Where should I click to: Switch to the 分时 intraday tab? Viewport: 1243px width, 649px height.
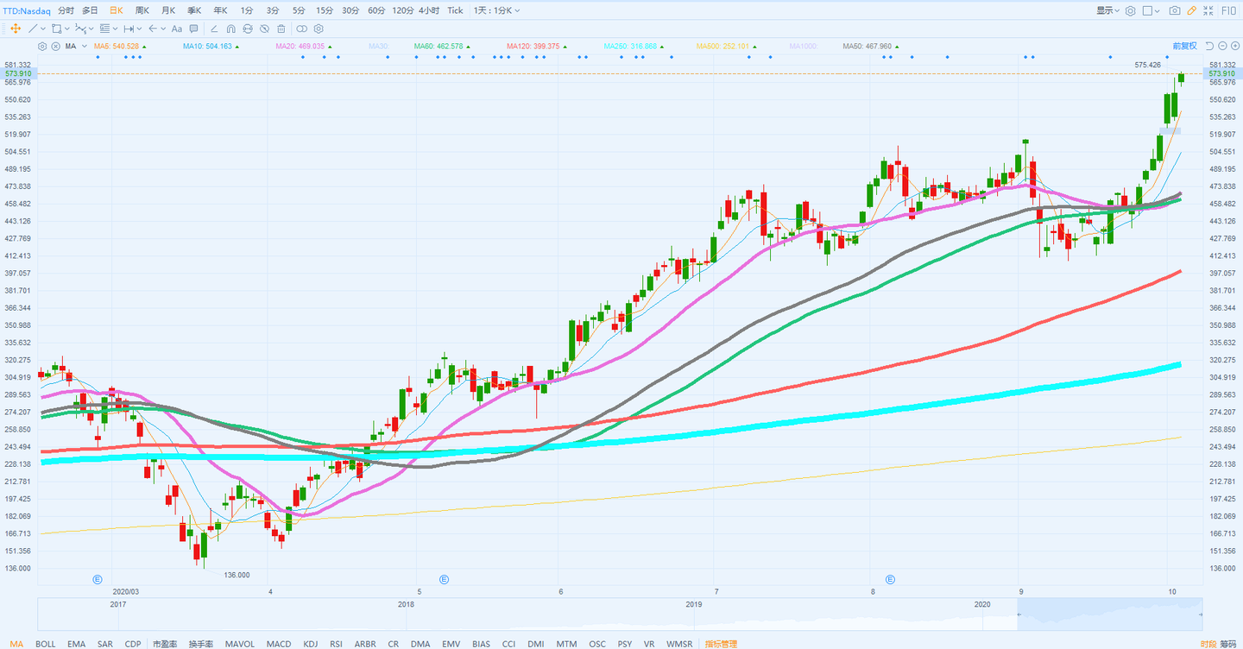[66, 10]
